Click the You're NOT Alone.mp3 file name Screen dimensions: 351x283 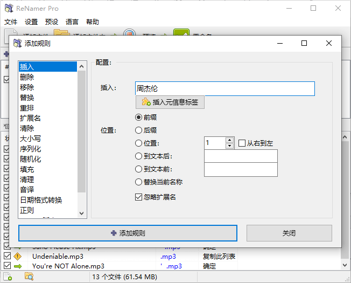(x=68, y=266)
